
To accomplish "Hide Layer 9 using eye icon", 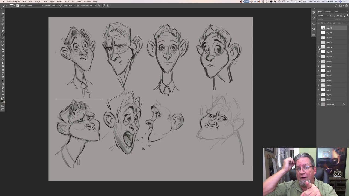I will coord(318,61).
